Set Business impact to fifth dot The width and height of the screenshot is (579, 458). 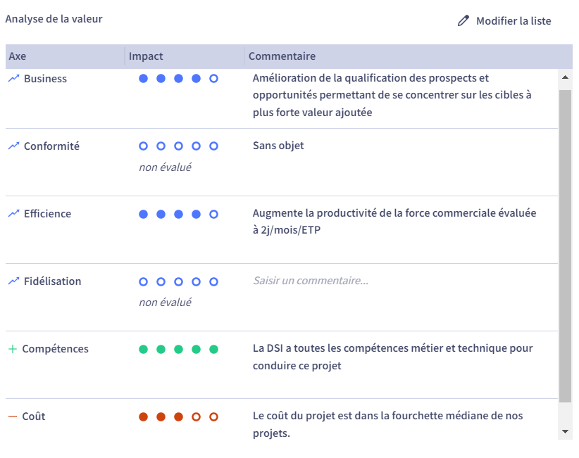[214, 79]
